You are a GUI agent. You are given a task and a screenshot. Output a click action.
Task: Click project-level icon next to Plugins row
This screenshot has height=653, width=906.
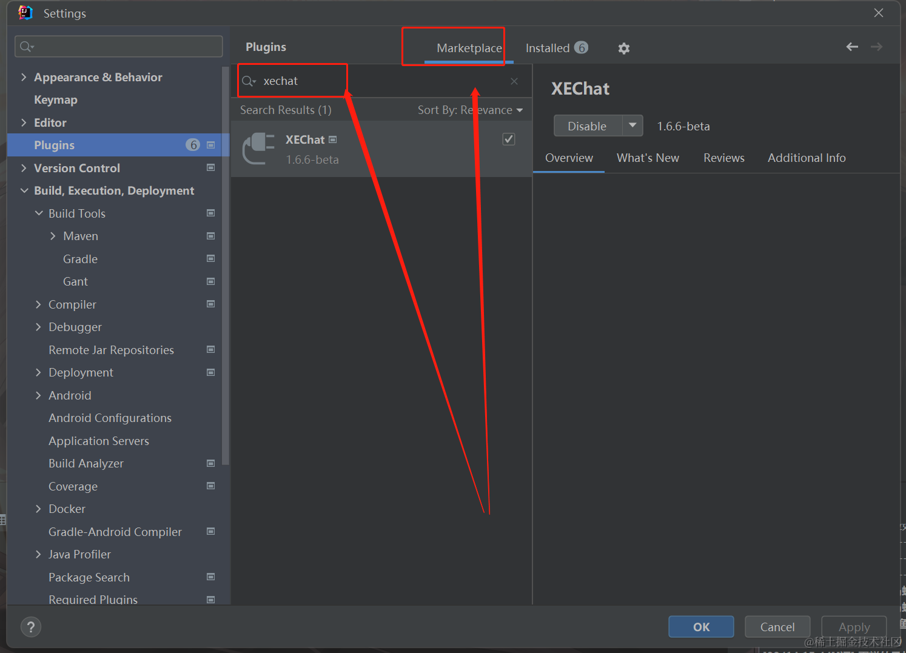[x=211, y=145]
